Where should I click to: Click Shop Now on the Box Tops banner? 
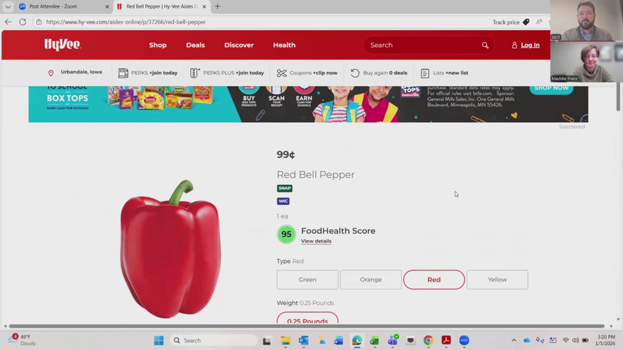pyautogui.click(x=551, y=88)
